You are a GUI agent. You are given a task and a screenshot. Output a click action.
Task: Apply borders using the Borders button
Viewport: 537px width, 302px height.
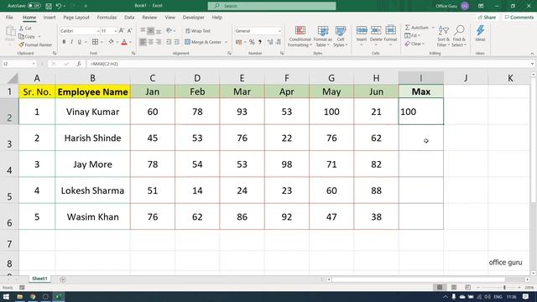(x=95, y=42)
